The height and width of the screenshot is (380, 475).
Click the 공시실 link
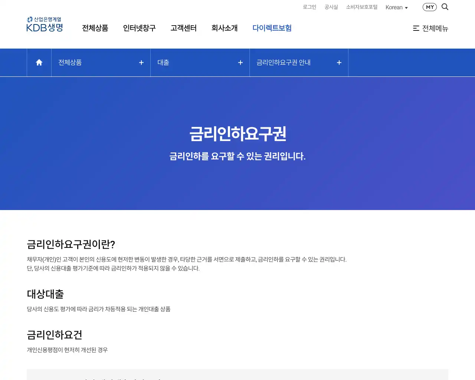tap(331, 7)
